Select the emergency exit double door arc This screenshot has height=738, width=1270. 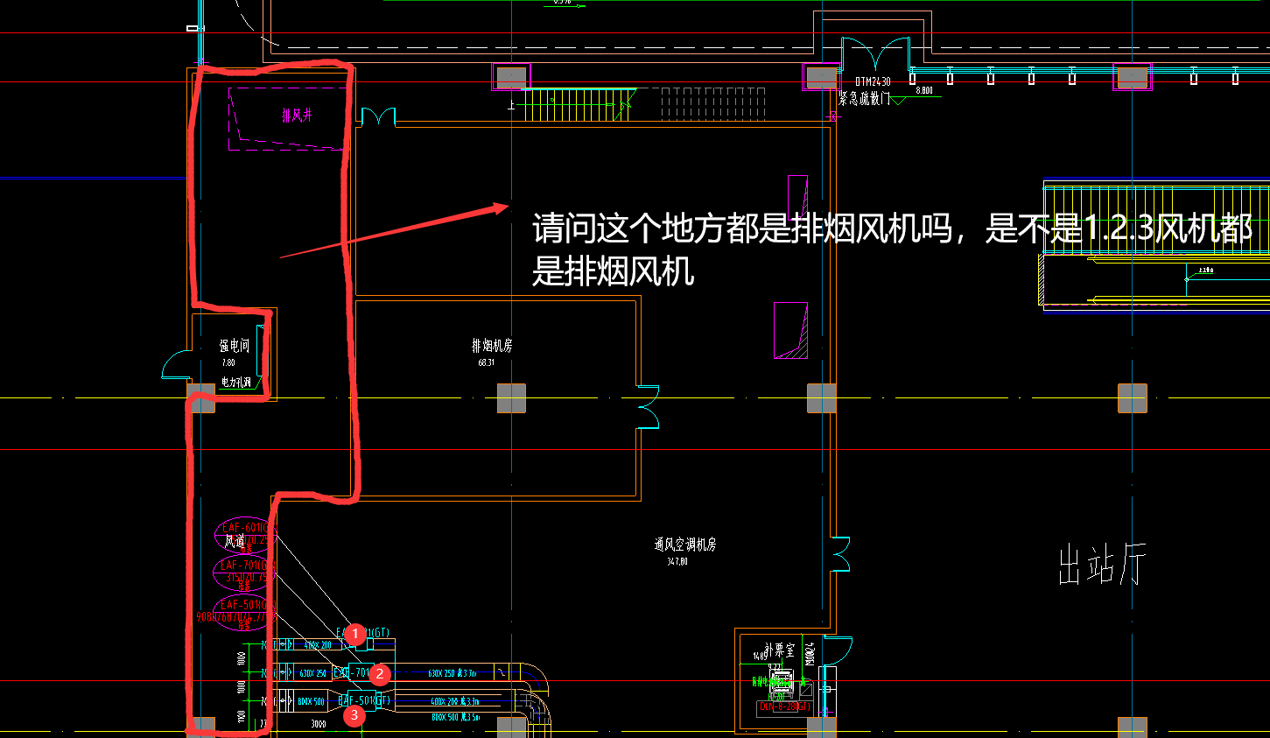pyautogui.click(x=875, y=54)
